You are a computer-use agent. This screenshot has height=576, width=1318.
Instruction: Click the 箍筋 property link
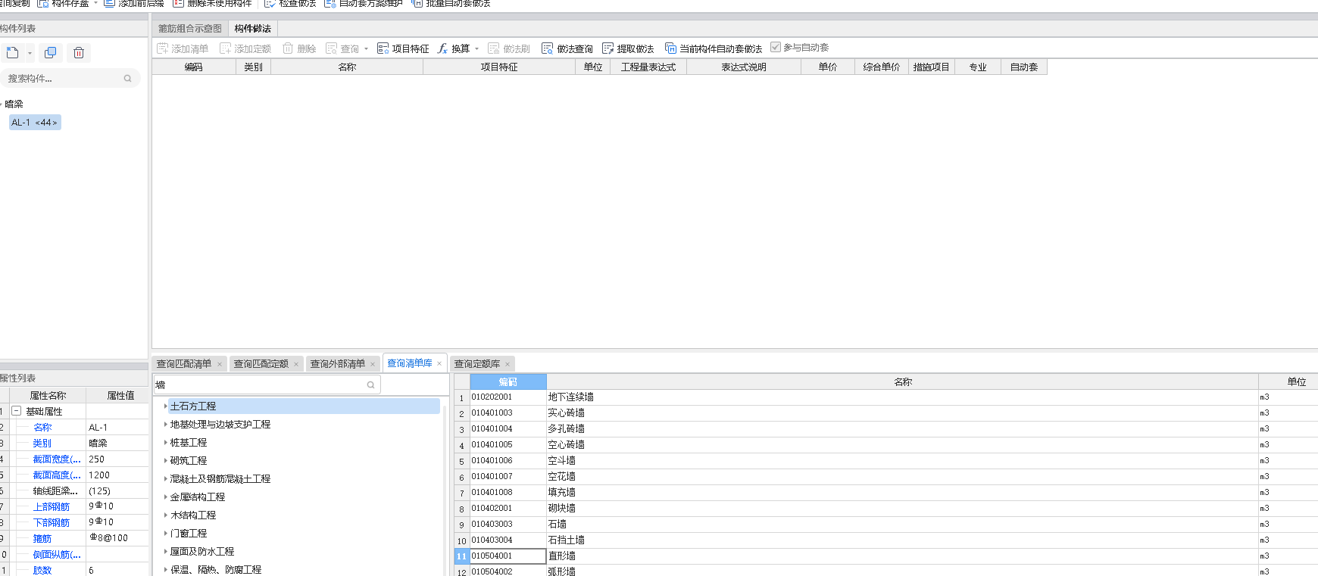click(42, 539)
